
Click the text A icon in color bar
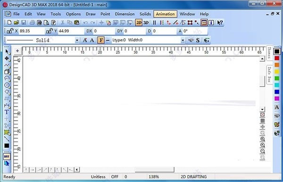(277, 108)
